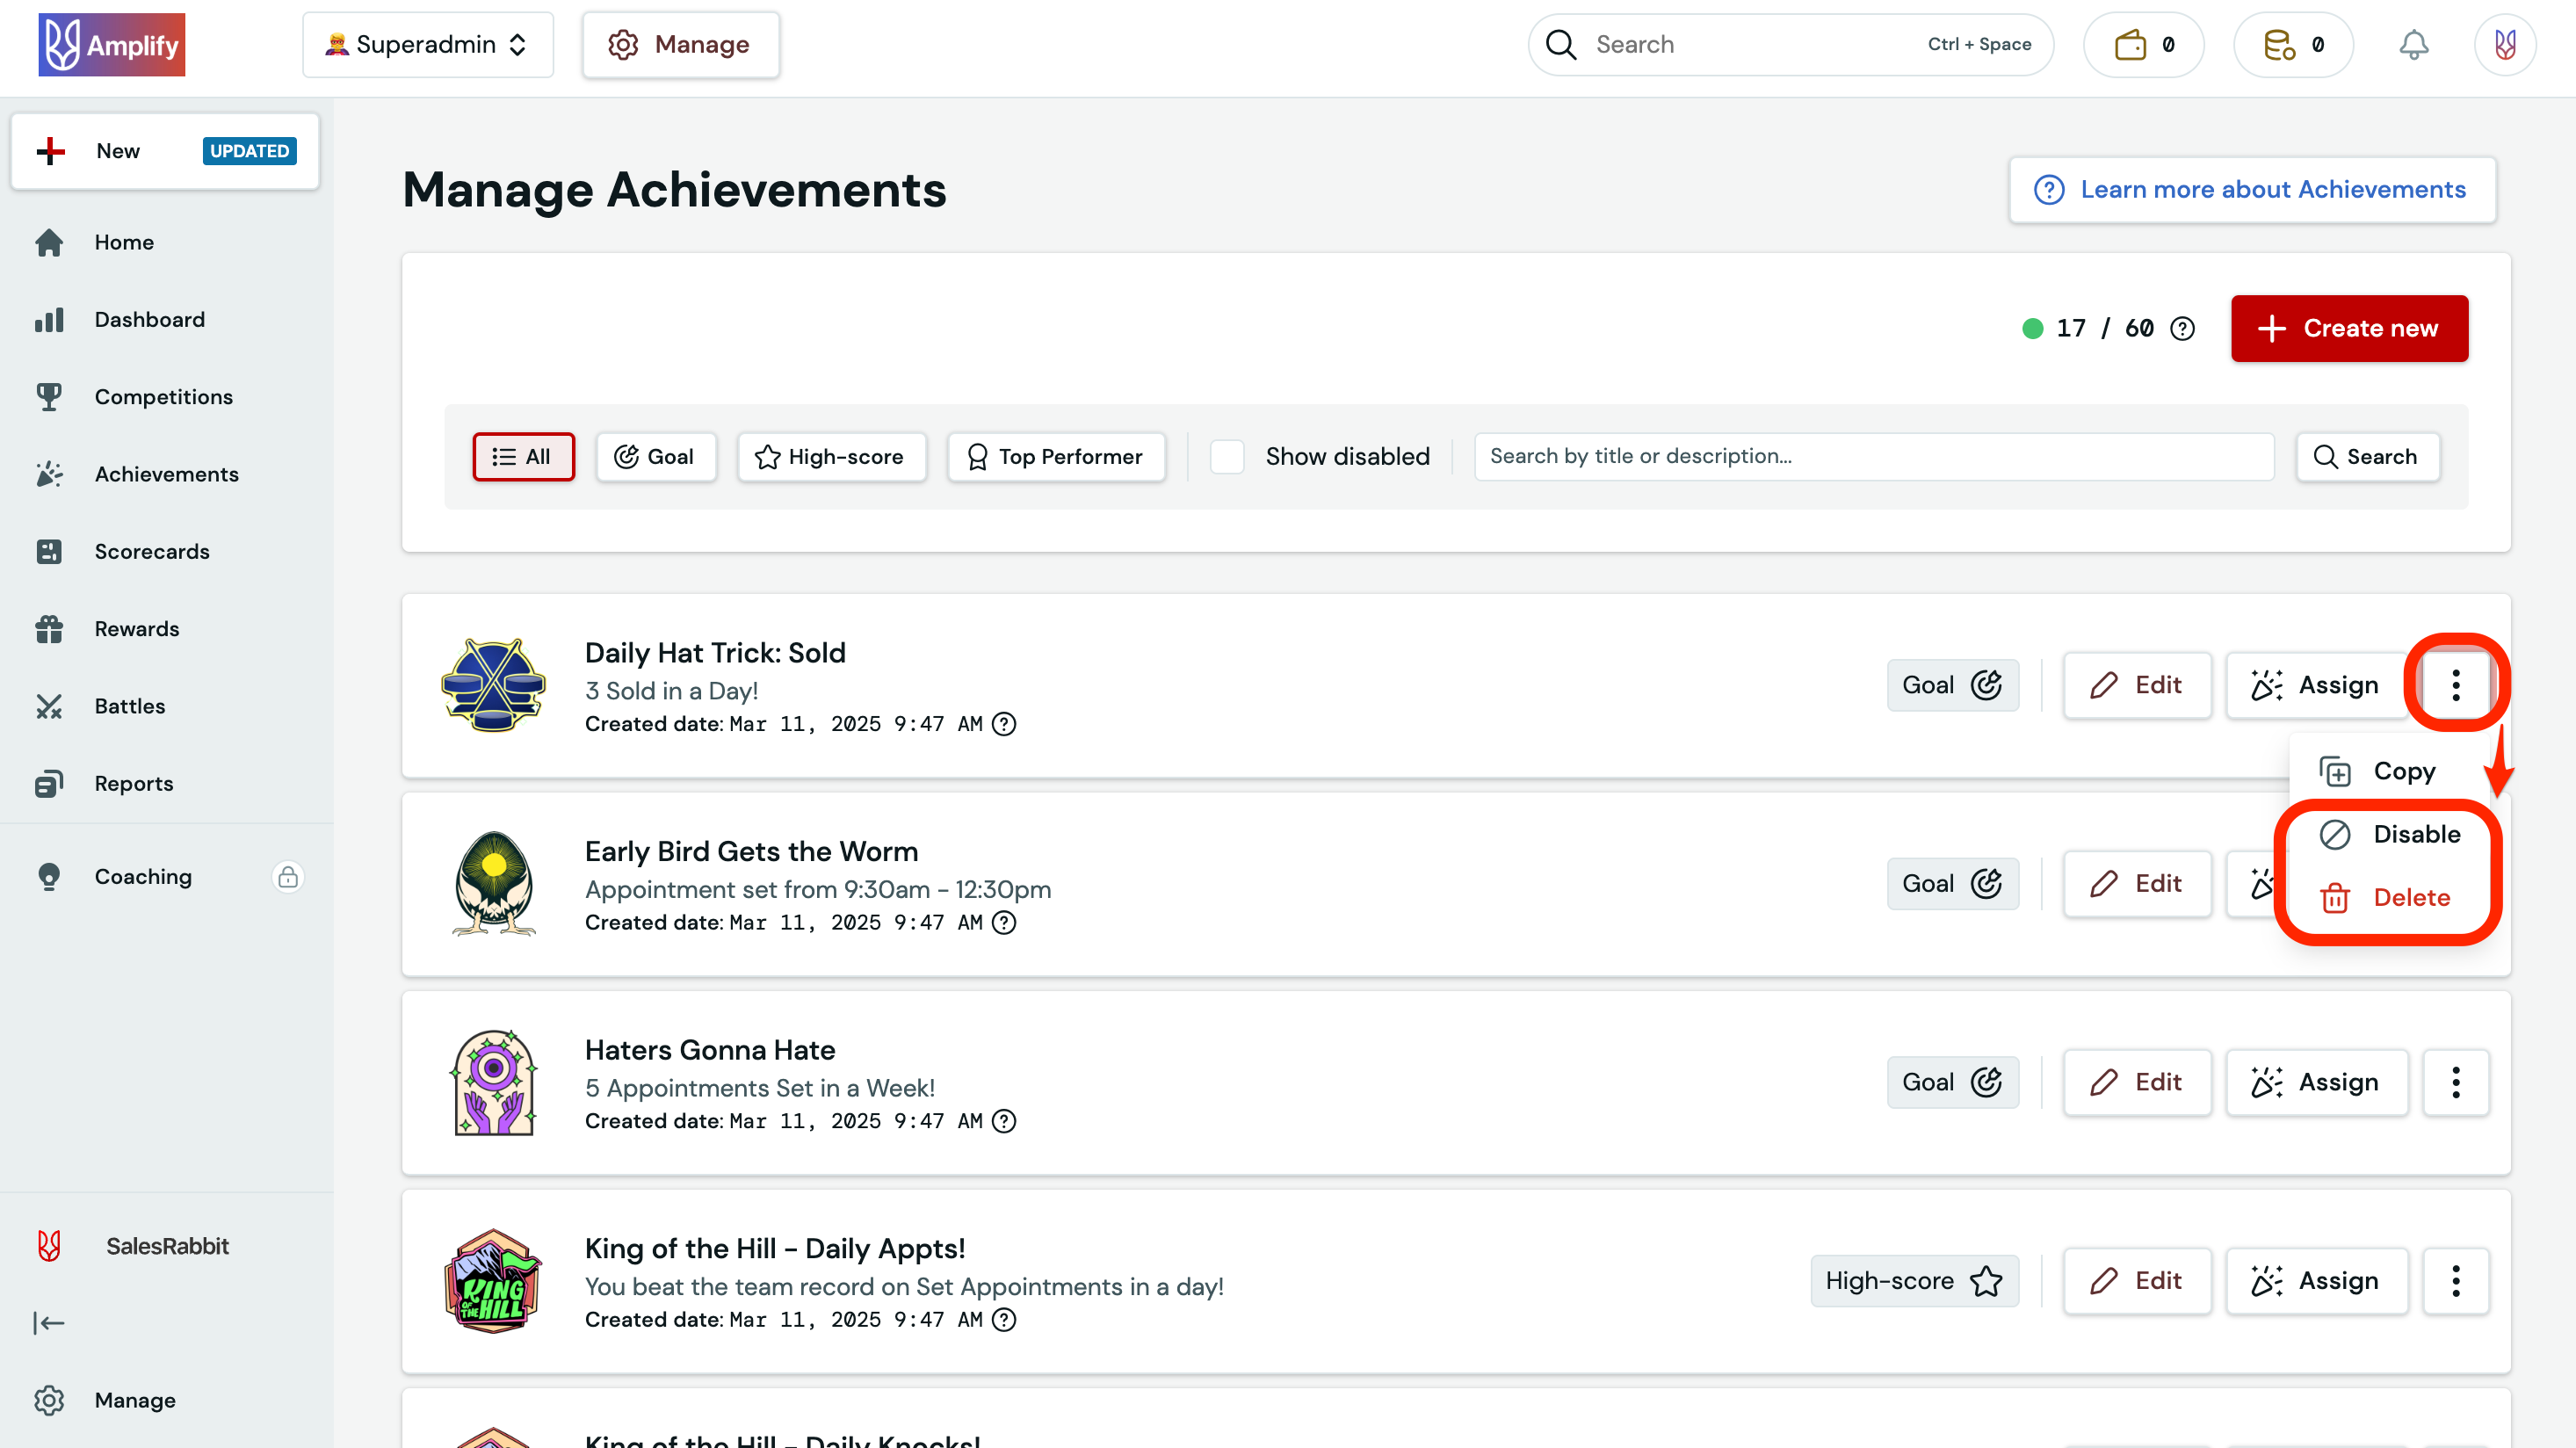Screen dimensions: 2576x1448
Task: Enable the Show disabled checkbox
Action: (1227, 456)
